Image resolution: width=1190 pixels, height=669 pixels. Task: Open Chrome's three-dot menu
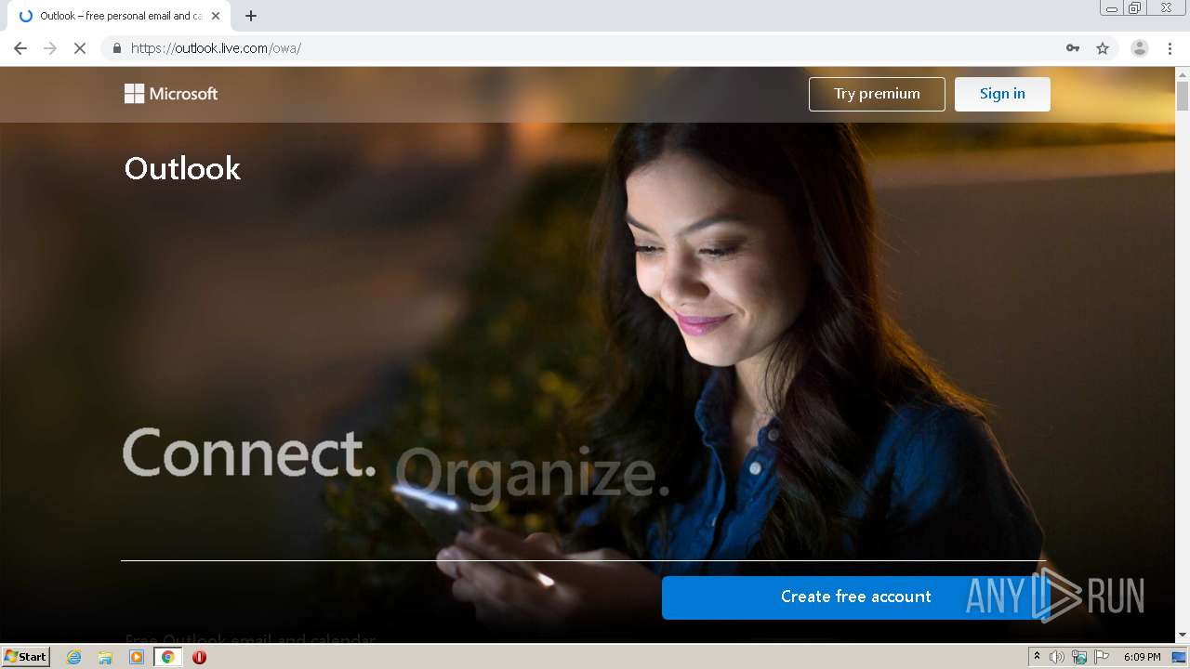1170,48
